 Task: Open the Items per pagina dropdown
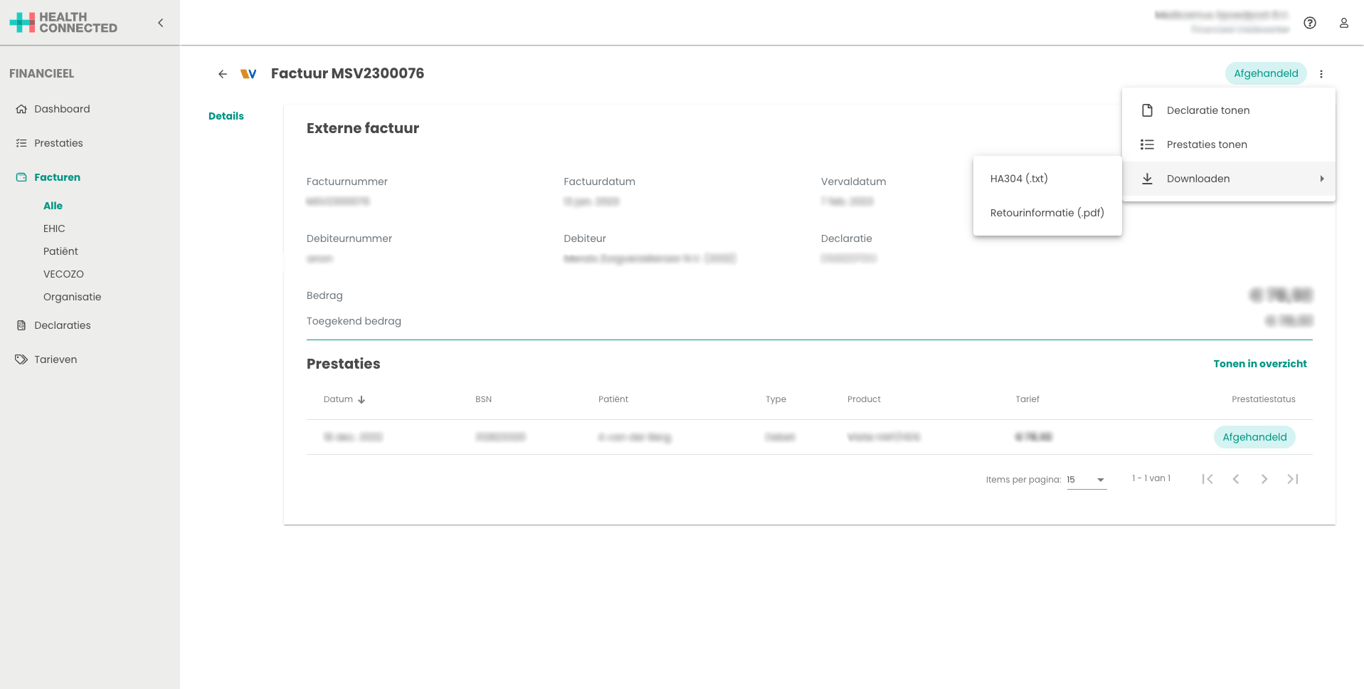pos(1086,480)
